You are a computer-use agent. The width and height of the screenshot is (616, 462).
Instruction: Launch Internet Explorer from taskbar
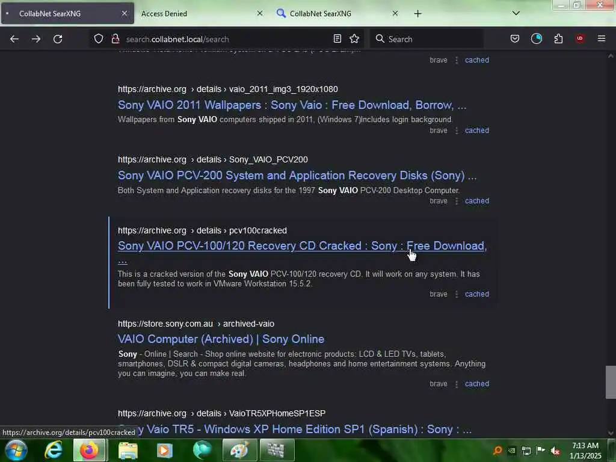pyautogui.click(x=54, y=450)
